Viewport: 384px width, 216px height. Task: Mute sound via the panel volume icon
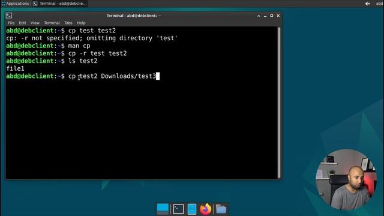pos(367,4)
